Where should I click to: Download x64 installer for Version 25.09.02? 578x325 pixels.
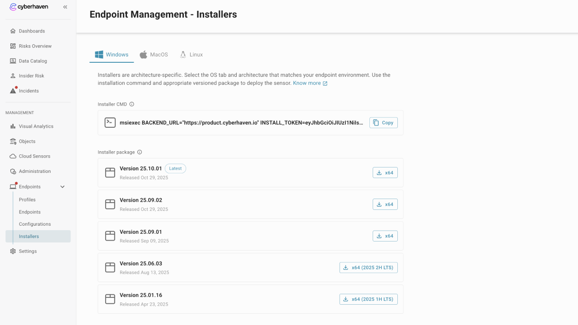click(385, 204)
